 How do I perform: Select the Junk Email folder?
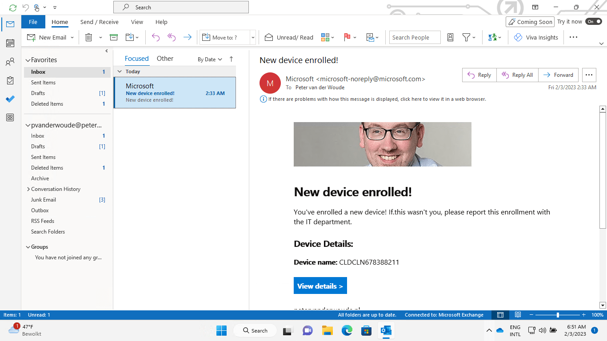[68, 200]
